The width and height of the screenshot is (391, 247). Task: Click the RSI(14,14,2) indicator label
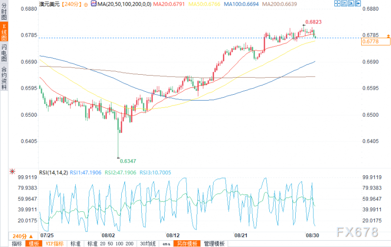point(53,172)
